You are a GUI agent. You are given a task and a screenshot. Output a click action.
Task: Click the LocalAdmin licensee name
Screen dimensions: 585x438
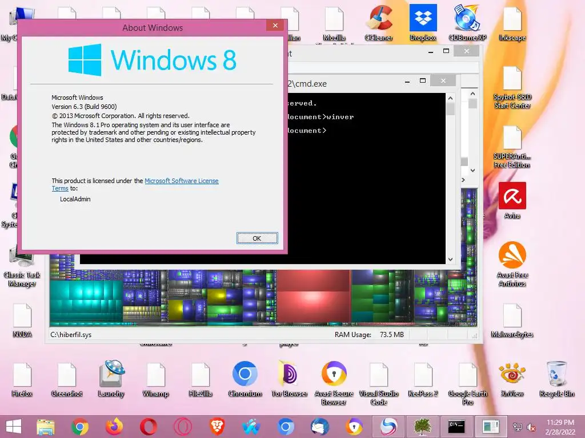[75, 199]
